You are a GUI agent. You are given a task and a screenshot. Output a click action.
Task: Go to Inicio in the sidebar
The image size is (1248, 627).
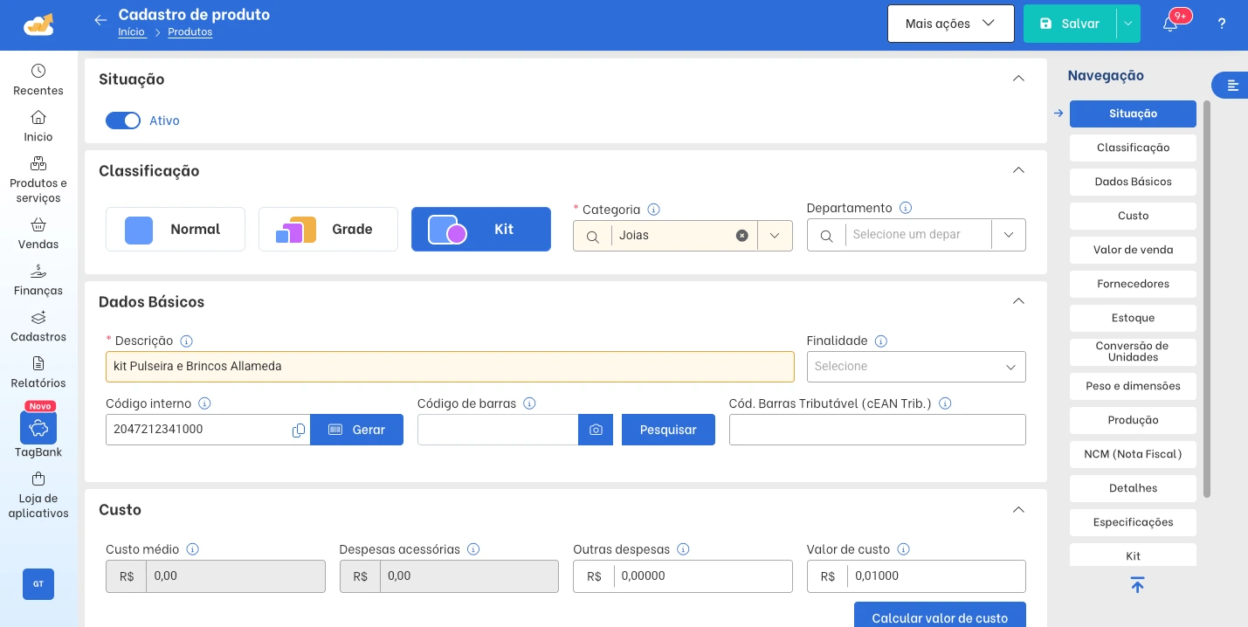click(x=38, y=126)
